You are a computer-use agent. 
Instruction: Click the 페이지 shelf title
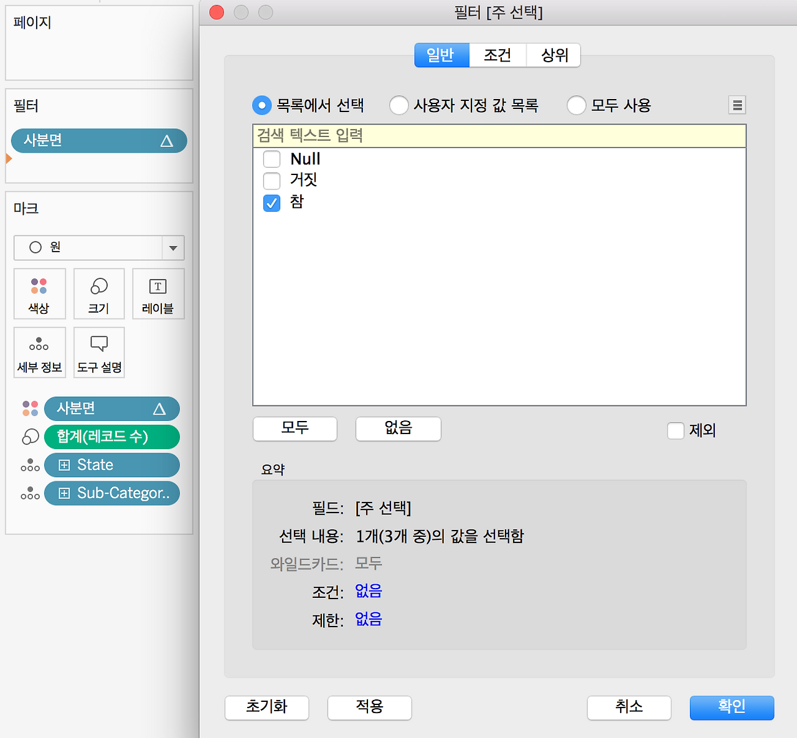point(32,22)
